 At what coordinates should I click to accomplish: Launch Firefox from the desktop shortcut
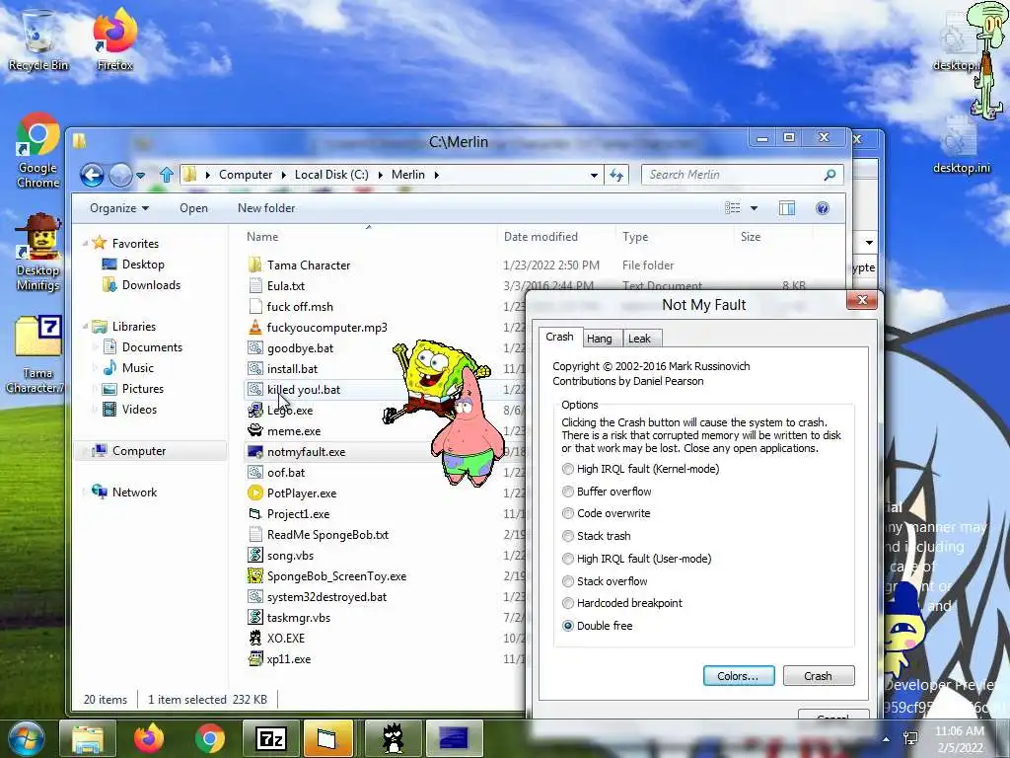114,39
